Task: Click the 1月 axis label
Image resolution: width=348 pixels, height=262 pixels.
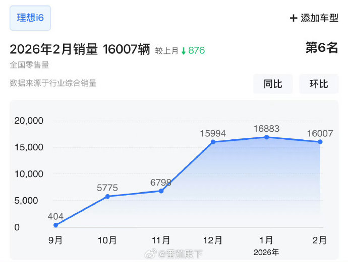Action: (x=266, y=240)
